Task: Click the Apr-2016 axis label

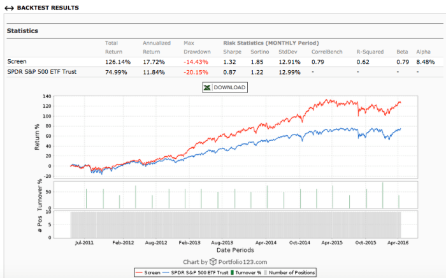Action: [398, 243]
